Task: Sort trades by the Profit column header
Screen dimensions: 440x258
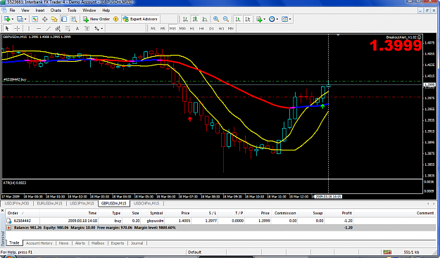Action: click(347, 213)
